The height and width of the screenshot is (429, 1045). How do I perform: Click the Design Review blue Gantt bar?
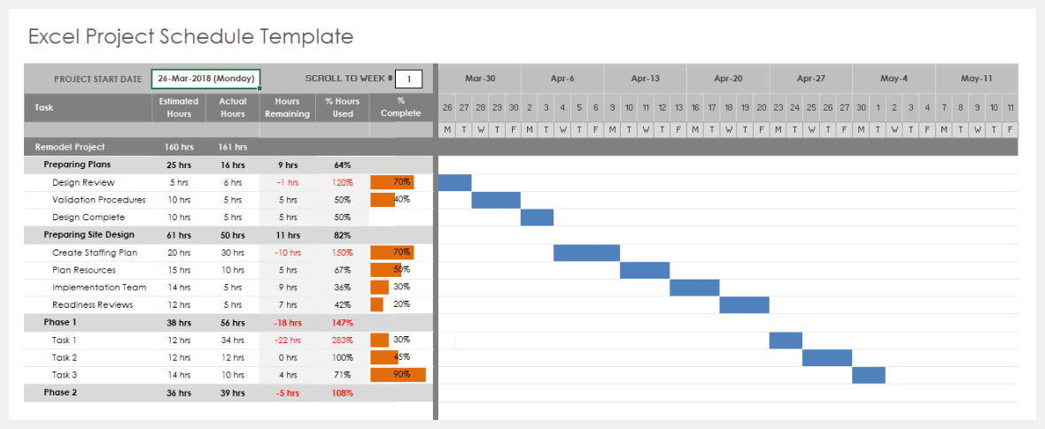(x=454, y=182)
